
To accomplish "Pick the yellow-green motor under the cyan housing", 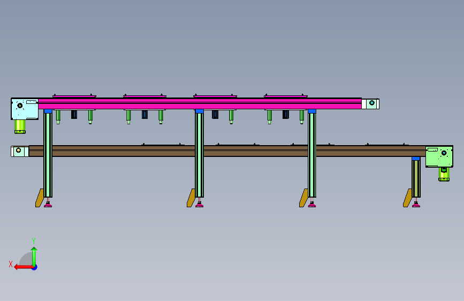I will tap(20, 127).
